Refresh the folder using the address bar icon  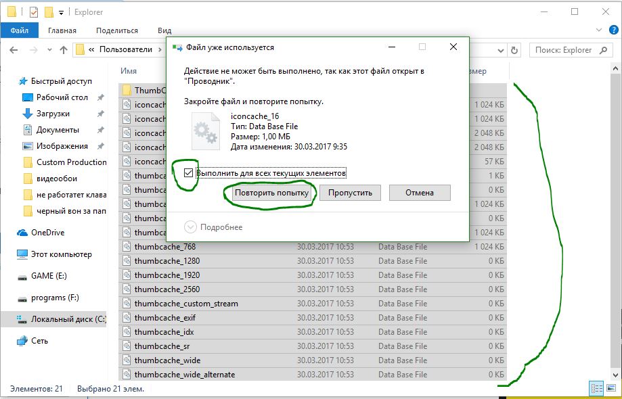[x=515, y=50]
